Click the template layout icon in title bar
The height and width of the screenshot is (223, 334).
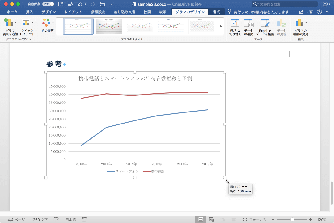pyautogui.click(x=61, y=4)
